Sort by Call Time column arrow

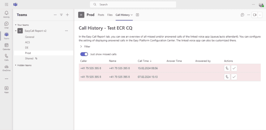click(151, 61)
